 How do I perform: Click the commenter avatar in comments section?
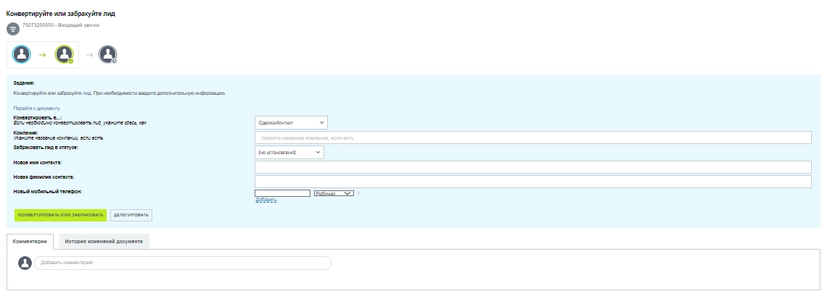25,263
